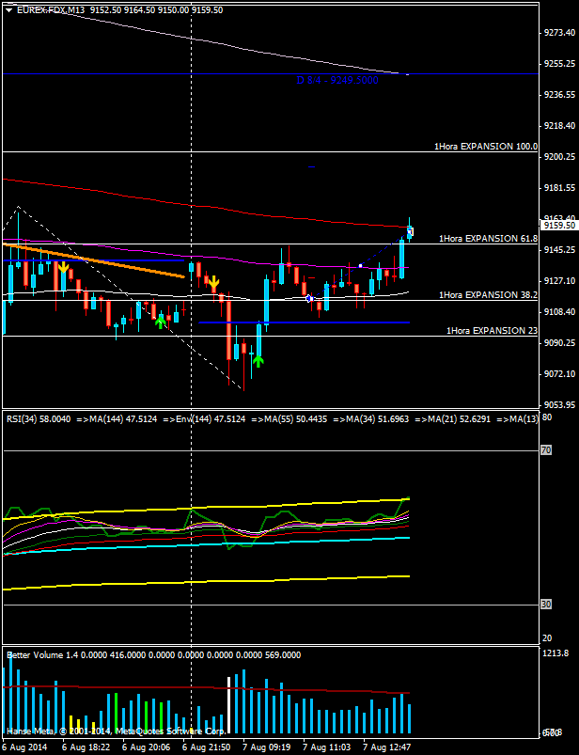
Task: Select the D 8/4 - 9249.5000 line label
Action: pos(336,81)
